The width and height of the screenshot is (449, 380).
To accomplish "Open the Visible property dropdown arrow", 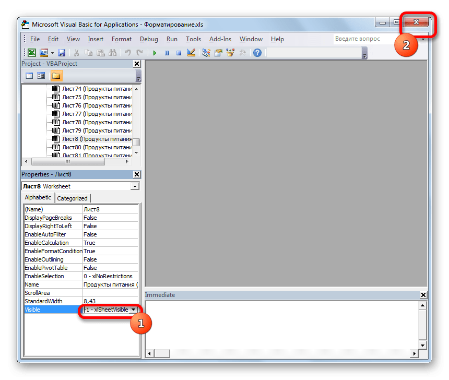I will (134, 310).
